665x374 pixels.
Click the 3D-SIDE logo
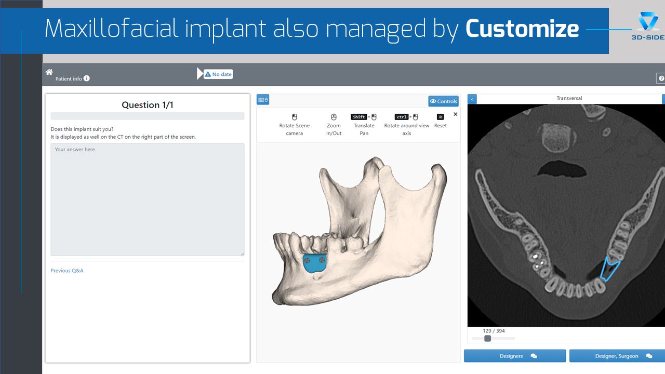647,22
